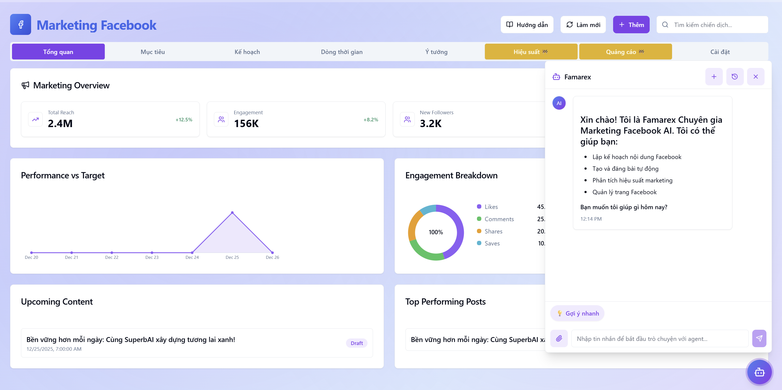Close the Famarex chat panel
The height and width of the screenshot is (390, 782).
point(756,77)
